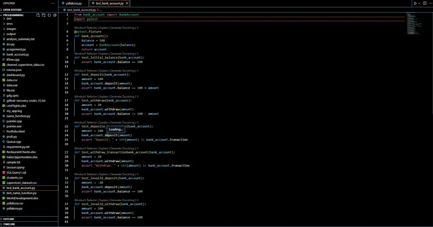The height and width of the screenshot is (227, 433).
Task: Close the test_bank_account.py tab
Action: click(127, 3)
